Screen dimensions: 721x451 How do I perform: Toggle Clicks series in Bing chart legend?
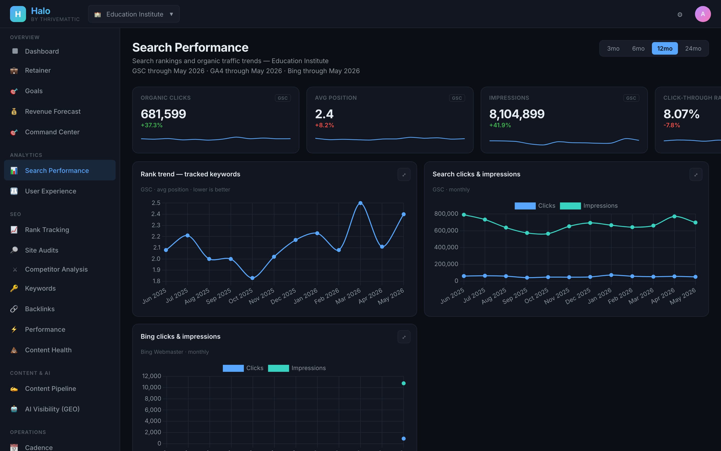243,368
